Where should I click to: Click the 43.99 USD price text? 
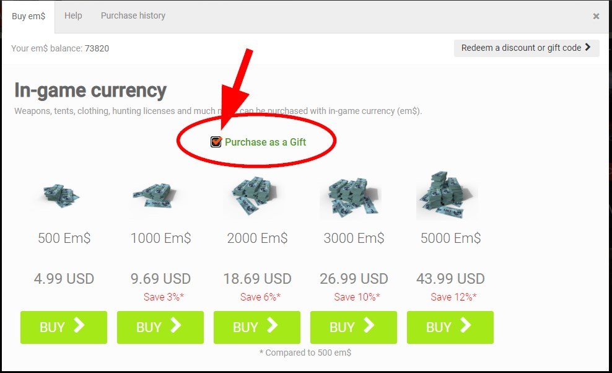click(x=450, y=278)
